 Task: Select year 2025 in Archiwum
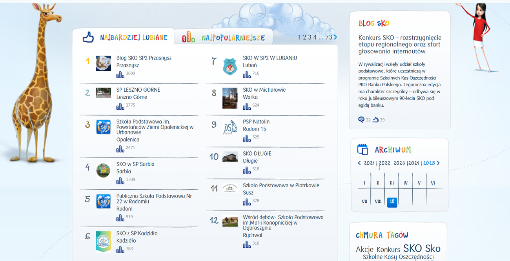(429, 163)
